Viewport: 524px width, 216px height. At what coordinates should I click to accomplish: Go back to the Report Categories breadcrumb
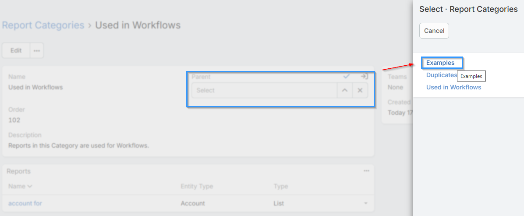(43, 25)
